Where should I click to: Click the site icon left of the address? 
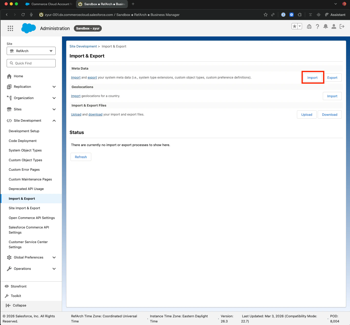(x=41, y=15)
